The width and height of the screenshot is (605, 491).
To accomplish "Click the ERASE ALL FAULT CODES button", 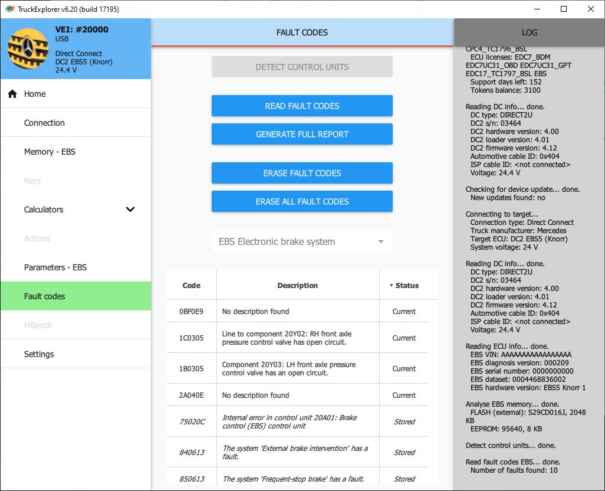I will (x=302, y=201).
